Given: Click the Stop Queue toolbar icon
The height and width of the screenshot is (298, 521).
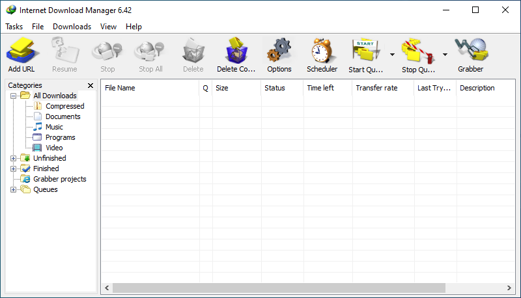Looking at the screenshot, I should [418, 51].
